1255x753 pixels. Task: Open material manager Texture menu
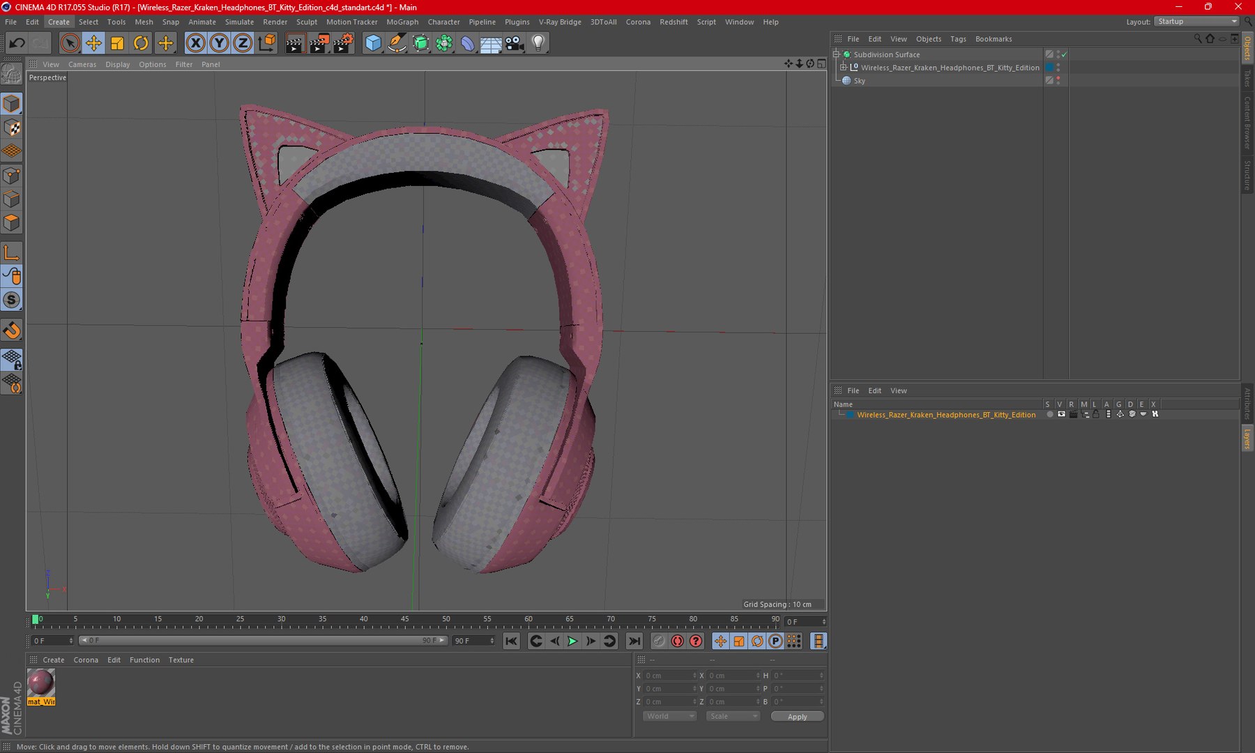point(181,660)
